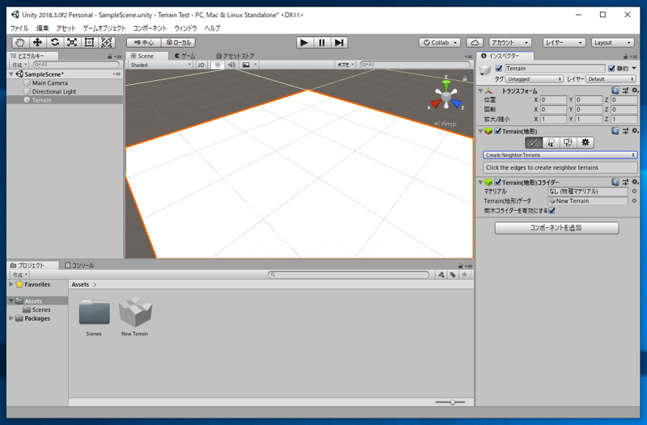Start Play mode
Image resolution: width=647 pixels, height=425 pixels.
[x=304, y=43]
